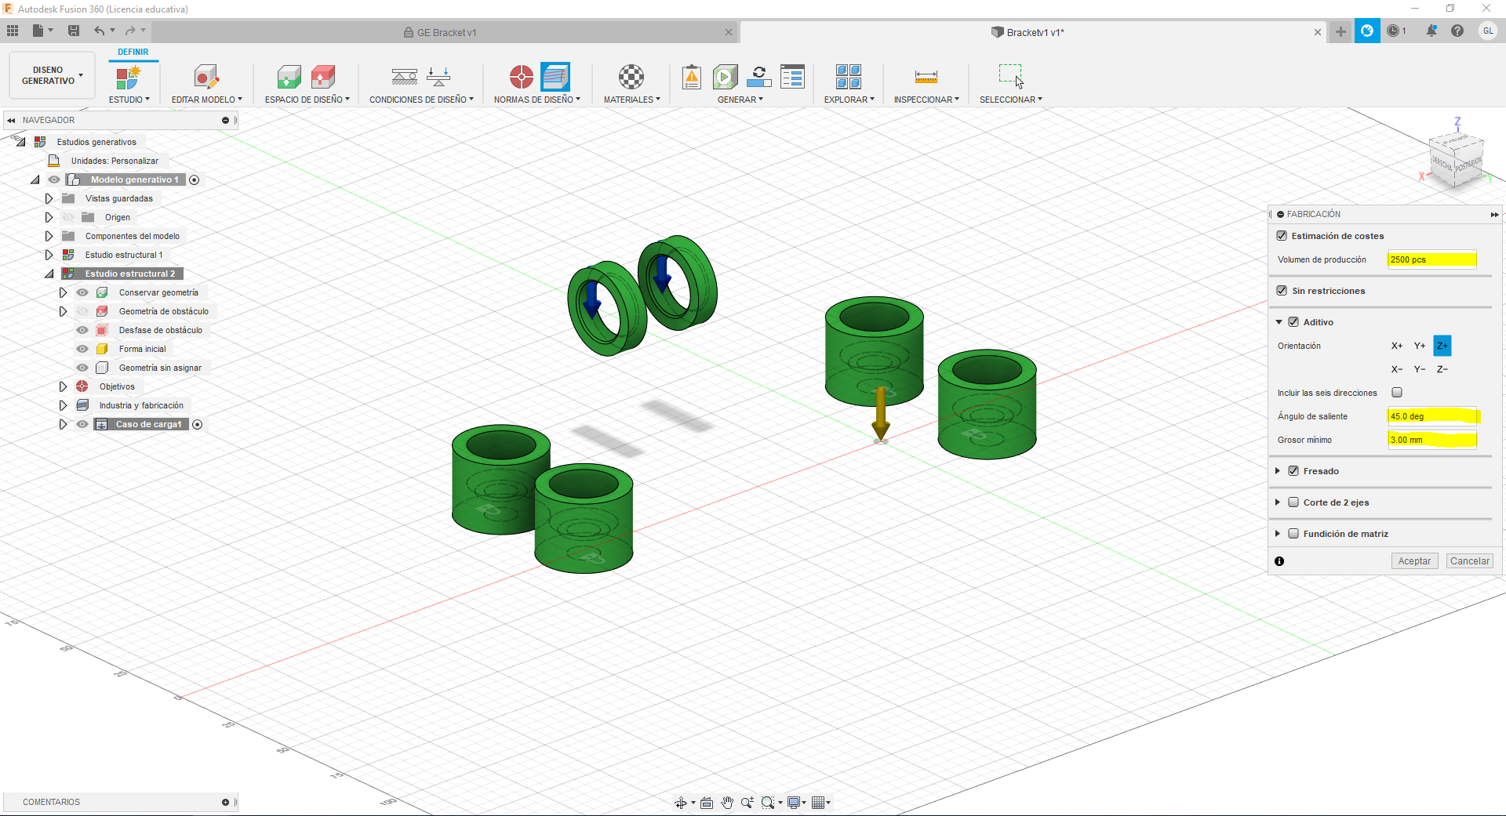Toggle the Sin restricciones checkbox

(x=1282, y=291)
